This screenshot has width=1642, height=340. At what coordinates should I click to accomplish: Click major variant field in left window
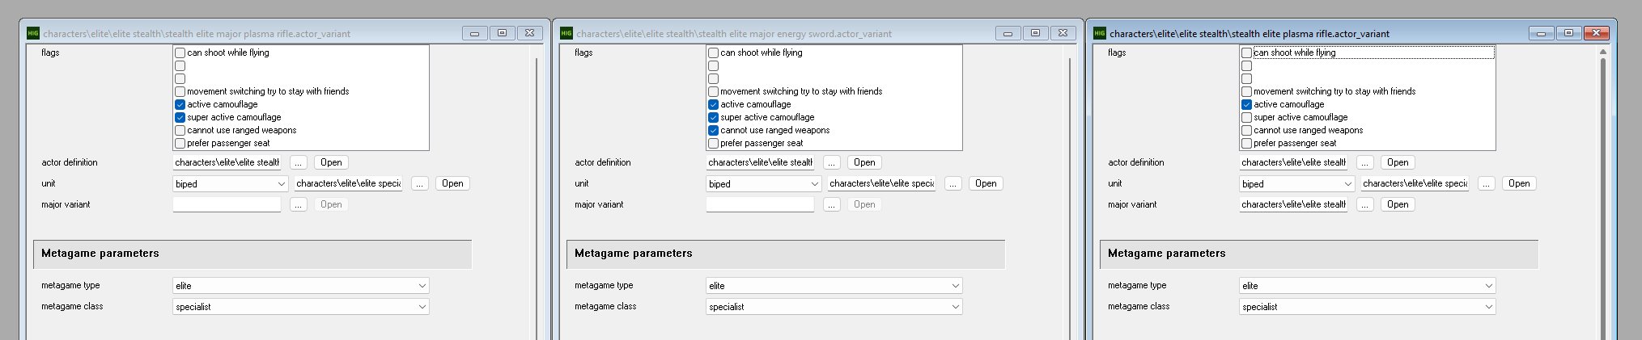[x=227, y=204]
